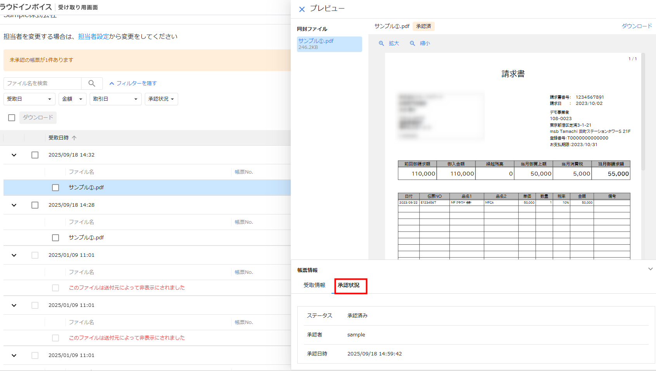
Task: Collapse the 2025/09/18 14:32 row chevron
Action: [x=14, y=155]
